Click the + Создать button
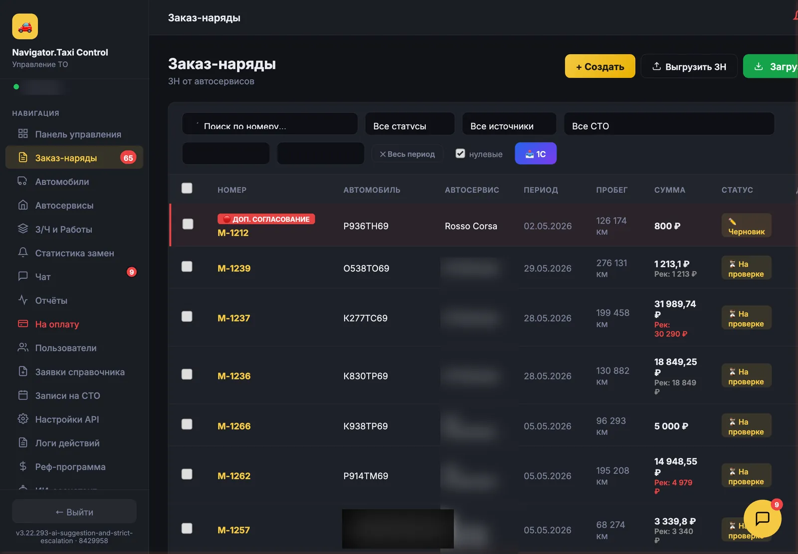This screenshot has height=554, width=798. 600,66
